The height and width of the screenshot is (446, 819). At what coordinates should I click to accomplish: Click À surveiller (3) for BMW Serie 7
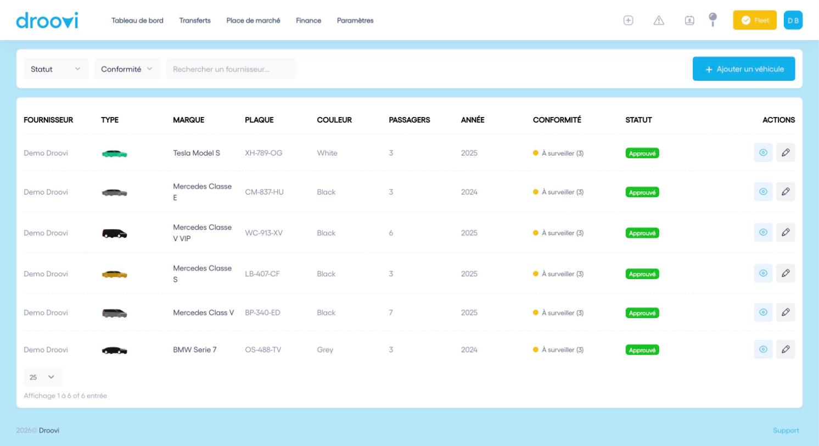pyautogui.click(x=558, y=350)
